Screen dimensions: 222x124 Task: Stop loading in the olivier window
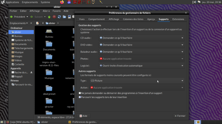pyautogui.click(x=54, y=17)
